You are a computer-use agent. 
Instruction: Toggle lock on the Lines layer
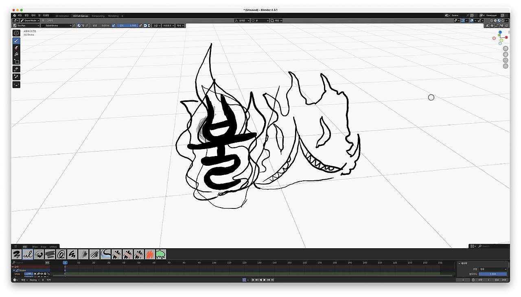pyautogui.click(x=48, y=274)
